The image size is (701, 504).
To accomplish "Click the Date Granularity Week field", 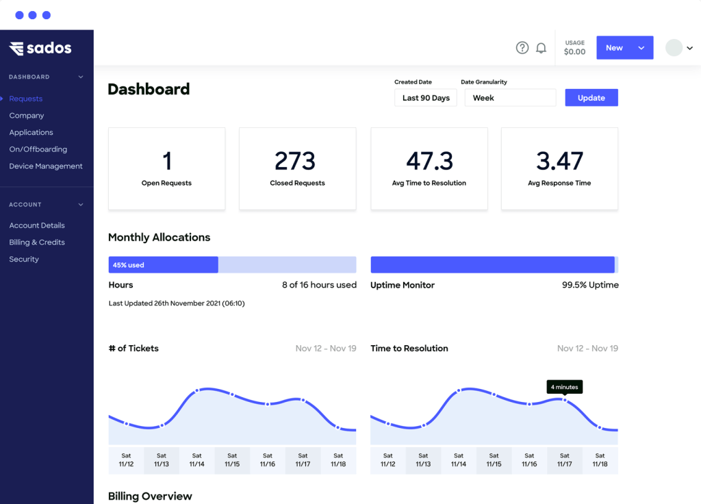I will (x=510, y=98).
